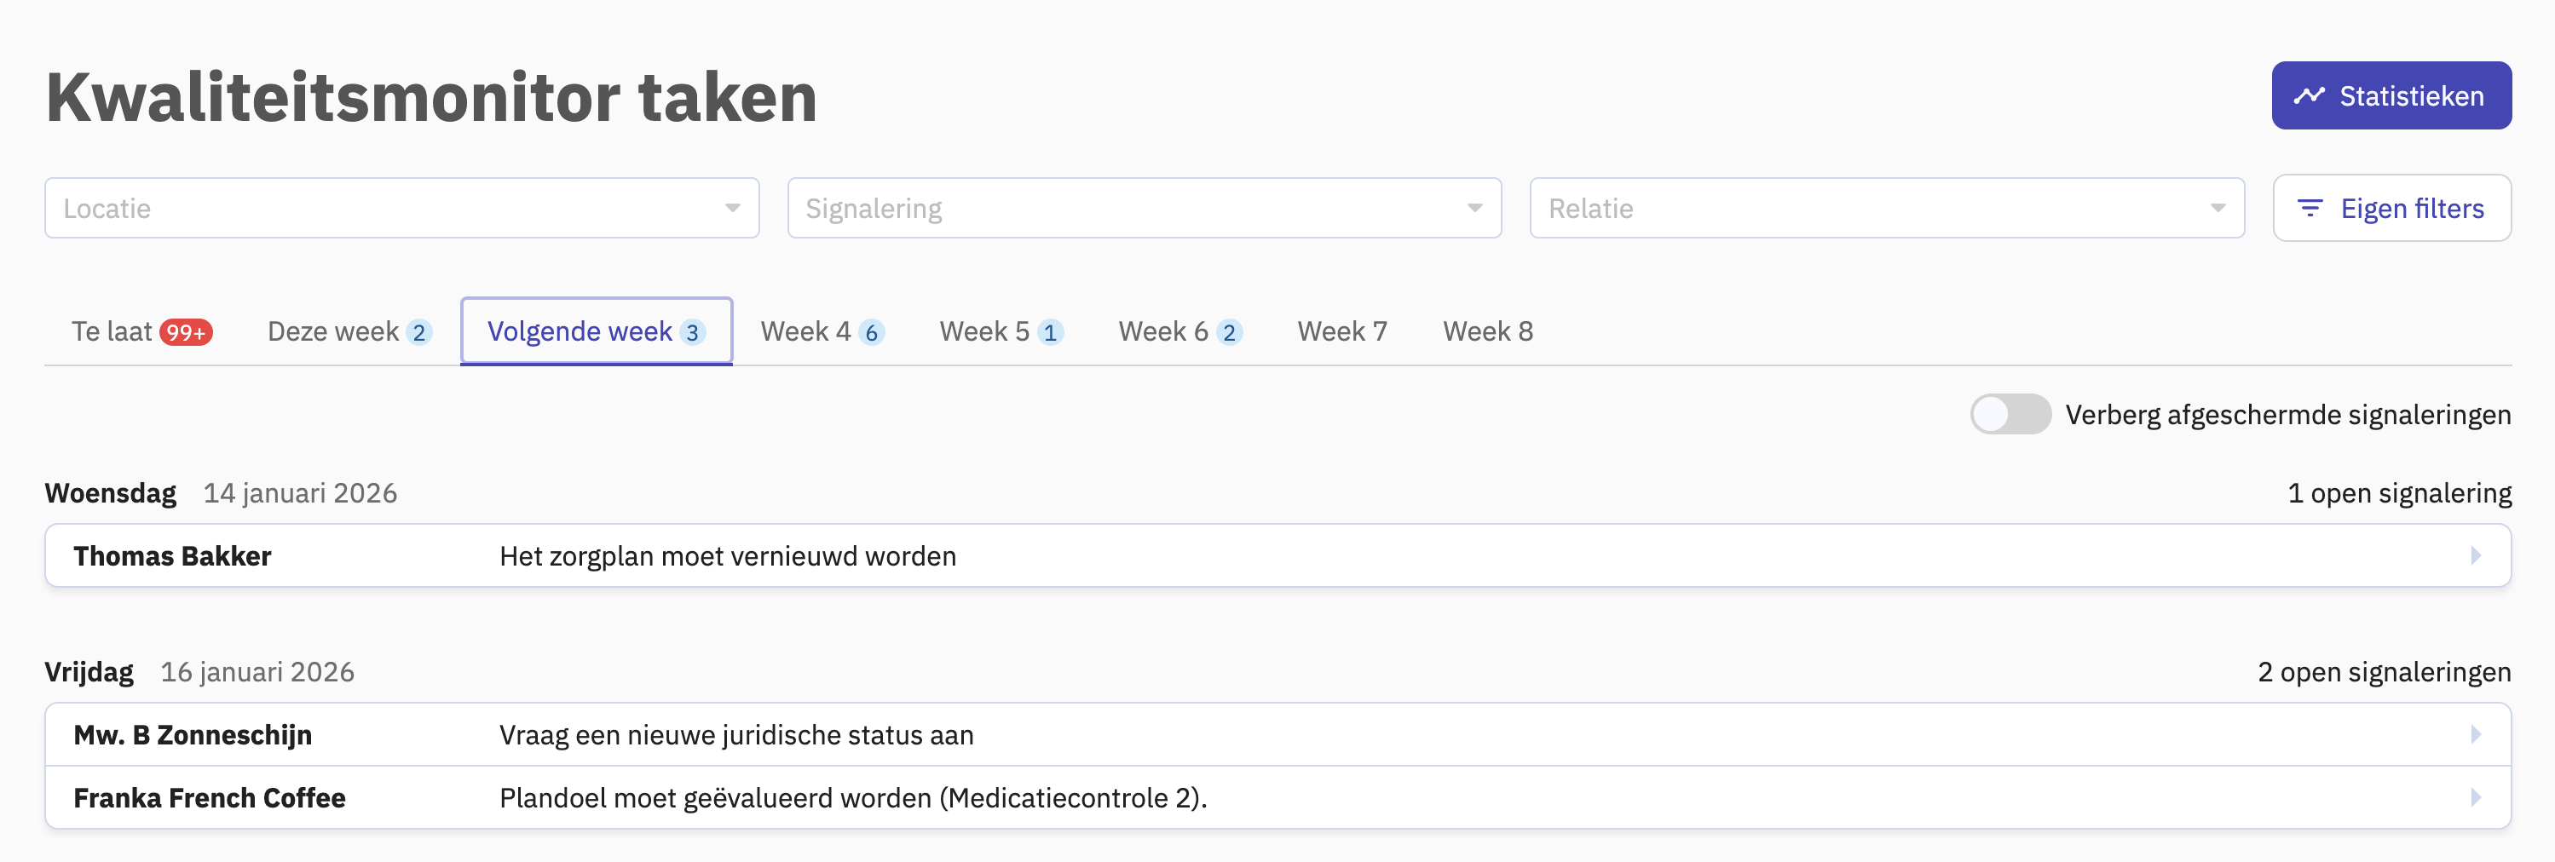Click the Week 4 count badge
Viewport: 2555px width, 862px height.
tap(871, 332)
